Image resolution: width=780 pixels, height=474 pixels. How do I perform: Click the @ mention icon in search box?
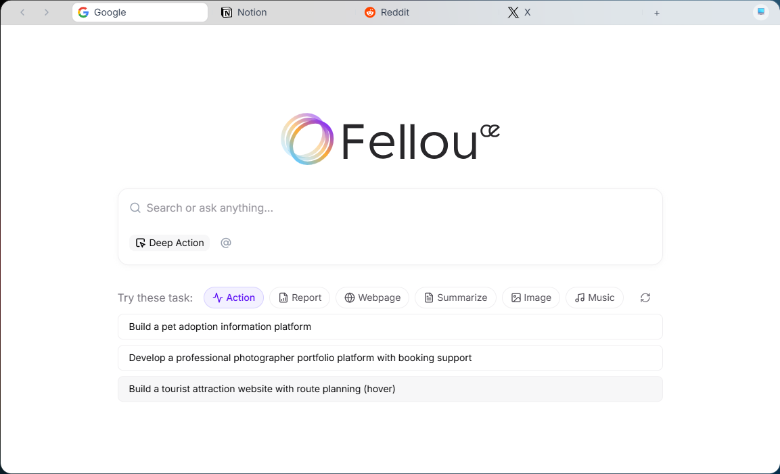click(226, 243)
